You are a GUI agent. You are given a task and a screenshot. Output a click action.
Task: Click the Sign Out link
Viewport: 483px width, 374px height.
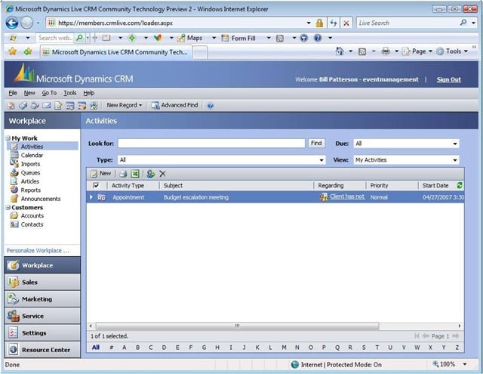tap(448, 79)
